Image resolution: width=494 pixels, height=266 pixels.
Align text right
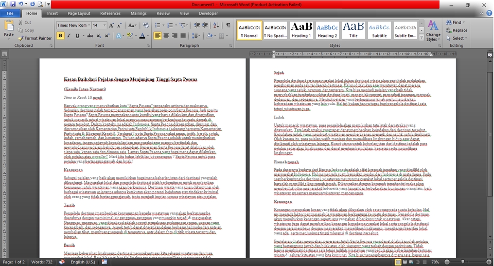(x=174, y=36)
